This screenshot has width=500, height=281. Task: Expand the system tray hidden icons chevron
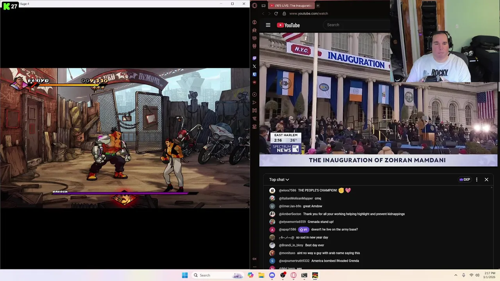click(x=455, y=275)
